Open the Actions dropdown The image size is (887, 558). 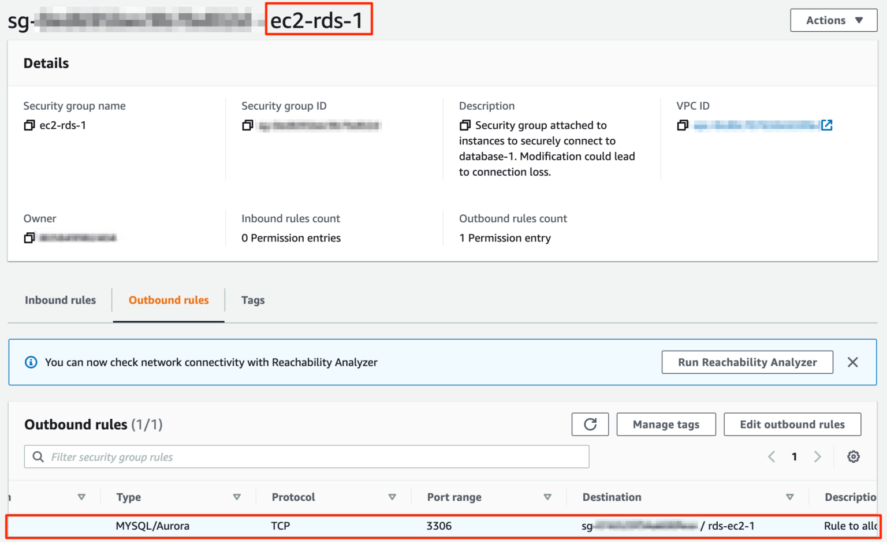(833, 20)
